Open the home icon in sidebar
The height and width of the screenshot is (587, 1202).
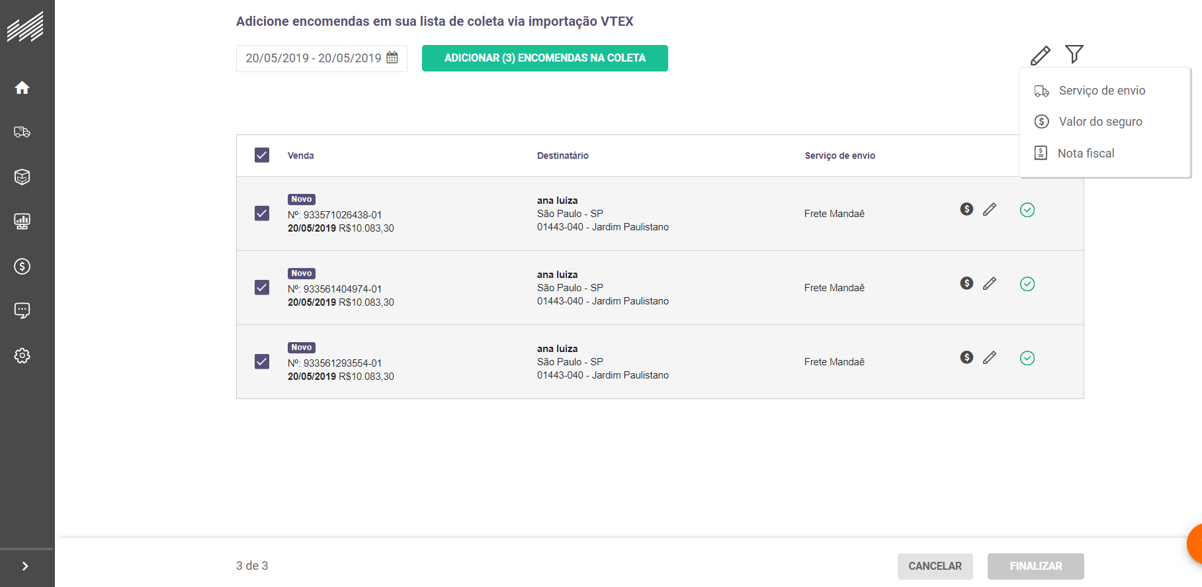point(22,88)
